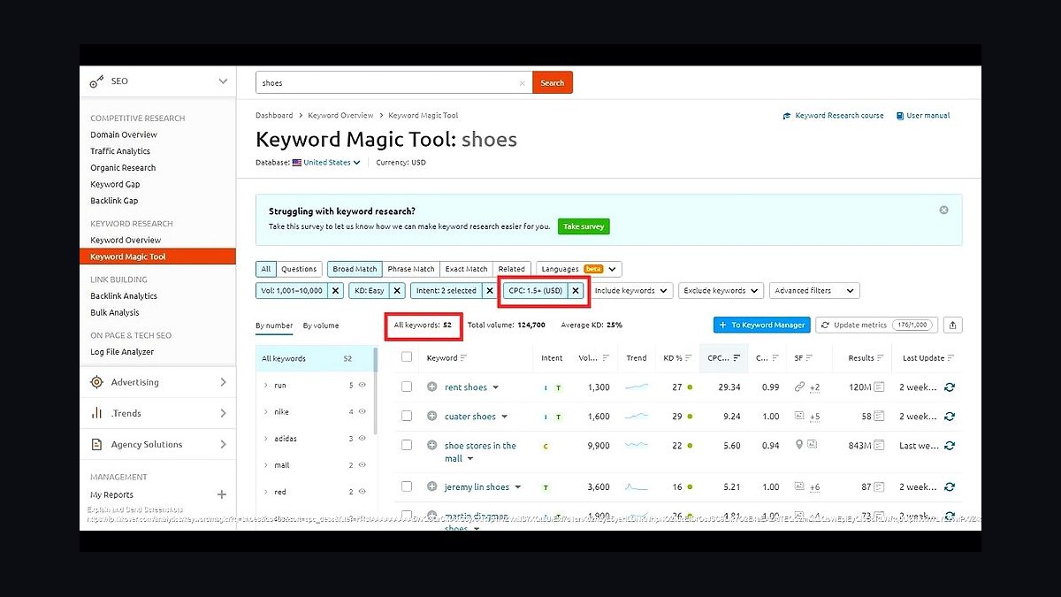Check the jeremy lin shoes row checkbox
Viewport: 1061px width, 597px height.
[407, 486]
